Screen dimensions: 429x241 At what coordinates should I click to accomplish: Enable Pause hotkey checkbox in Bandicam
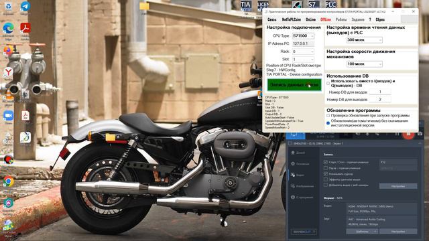pyautogui.click(x=326, y=168)
